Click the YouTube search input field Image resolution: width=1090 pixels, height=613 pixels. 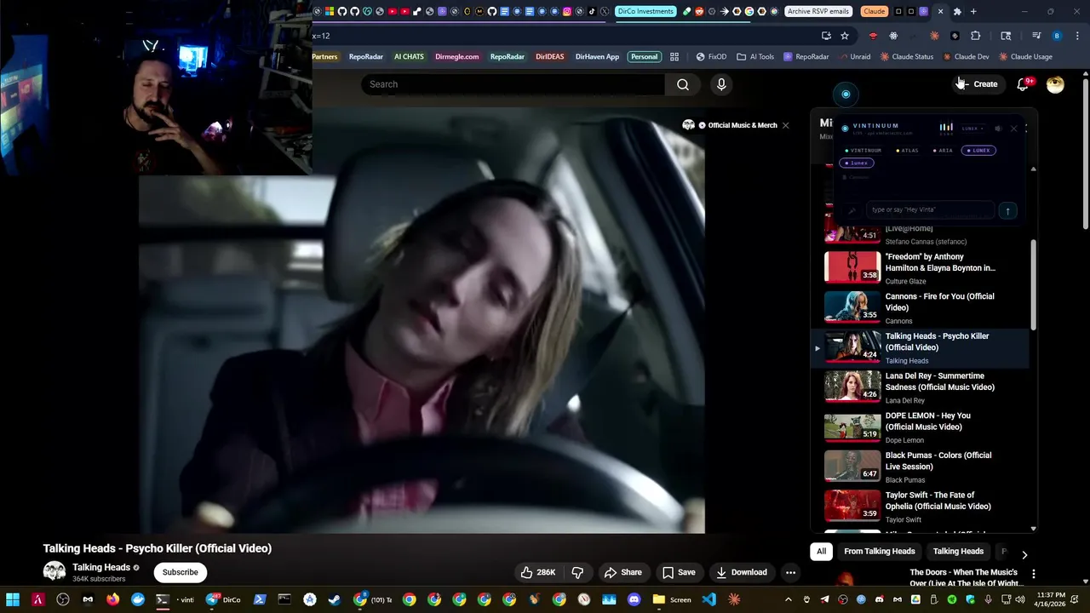click(x=513, y=84)
